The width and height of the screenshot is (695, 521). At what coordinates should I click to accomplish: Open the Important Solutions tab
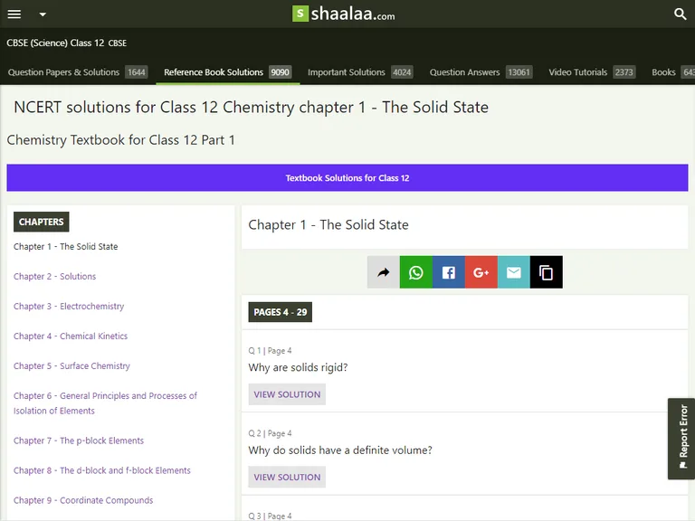360,72
